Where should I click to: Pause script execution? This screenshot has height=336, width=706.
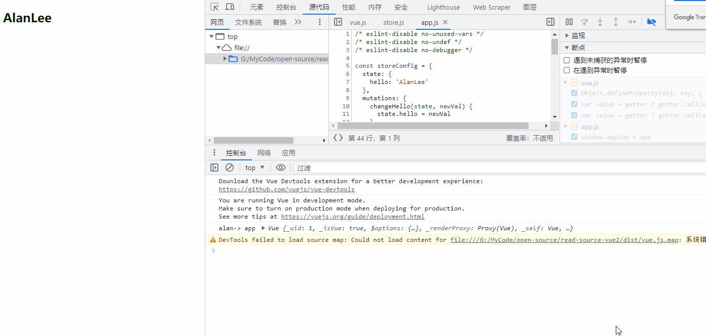coord(569,22)
